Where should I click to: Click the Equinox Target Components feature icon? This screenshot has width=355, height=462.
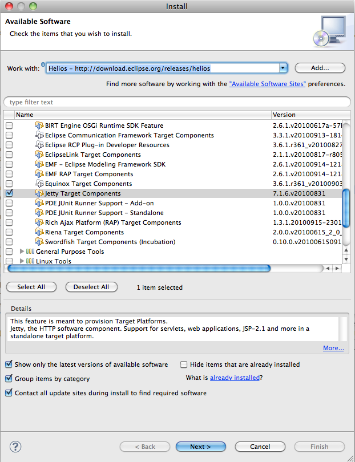tap(39, 184)
